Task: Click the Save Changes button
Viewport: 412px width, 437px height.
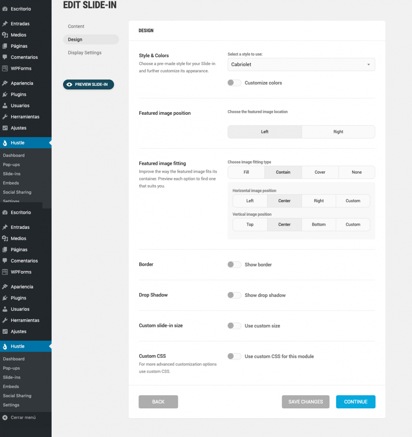Action: (305, 402)
